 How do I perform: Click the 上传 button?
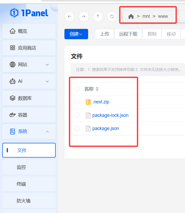[x=104, y=34]
